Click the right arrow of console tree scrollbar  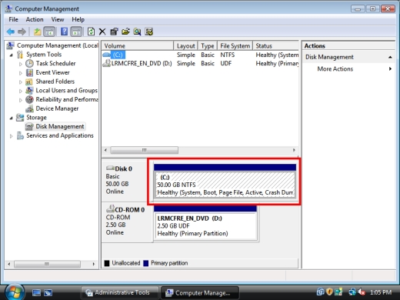[x=94, y=264]
